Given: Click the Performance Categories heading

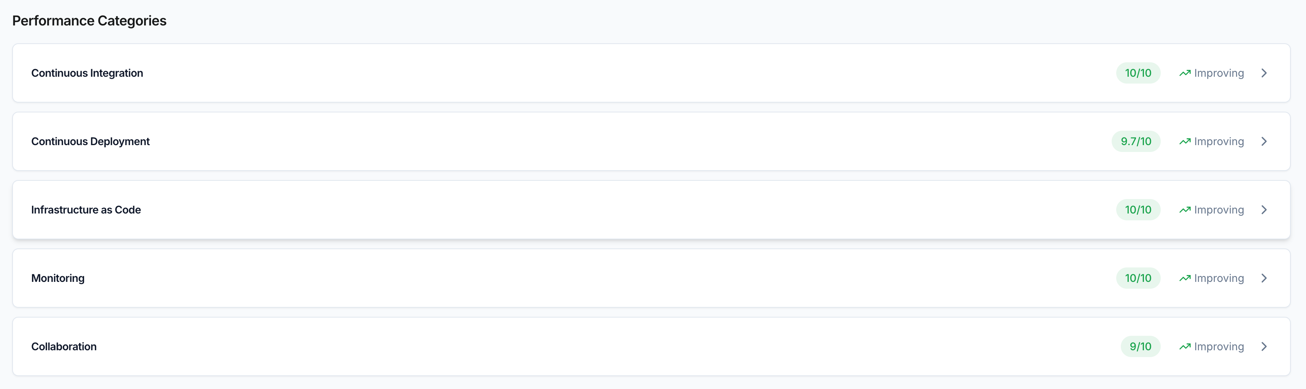Looking at the screenshot, I should coord(89,21).
